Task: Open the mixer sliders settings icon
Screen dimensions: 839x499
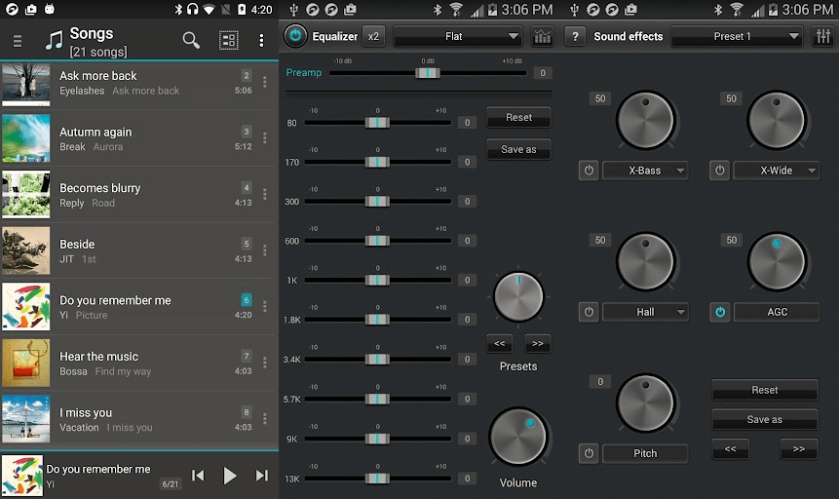Action: point(822,37)
